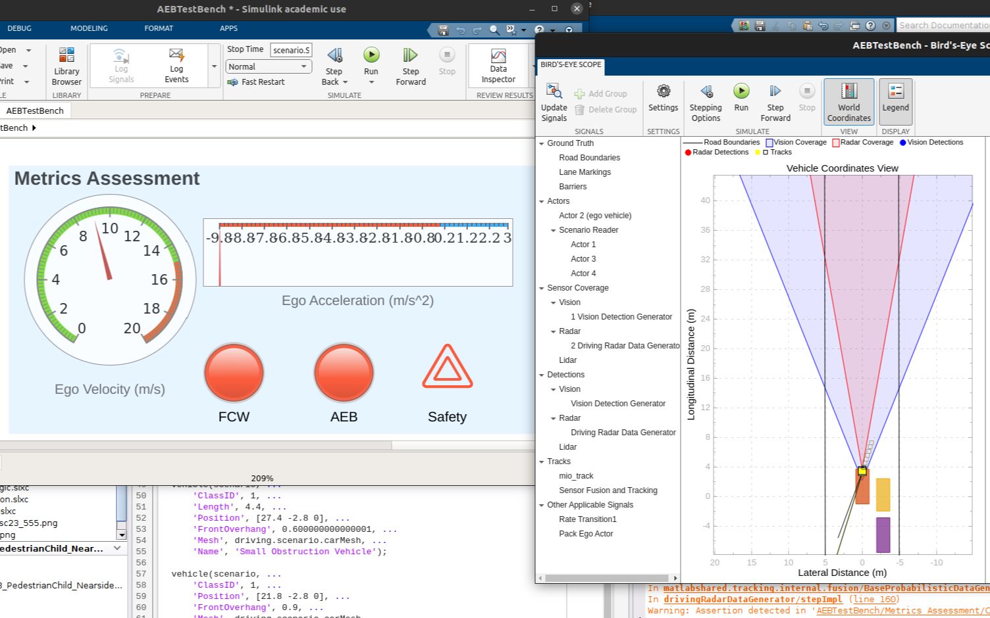
Task: Click the purple vehicle rectangle in the plot
Action: 883,535
